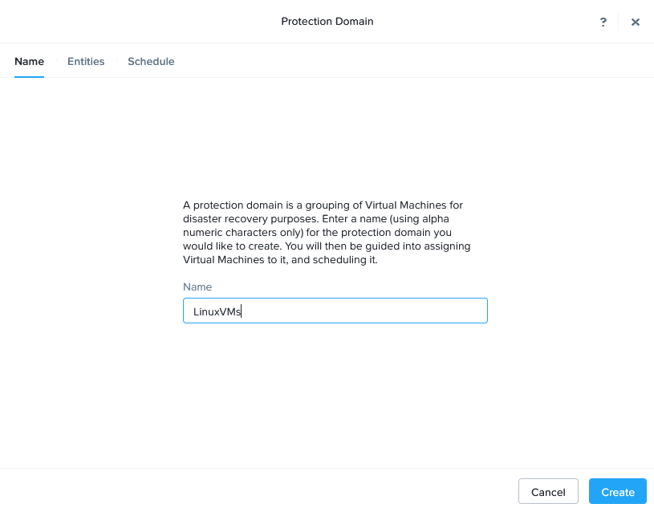Select the Name tab

[x=29, y=61]
